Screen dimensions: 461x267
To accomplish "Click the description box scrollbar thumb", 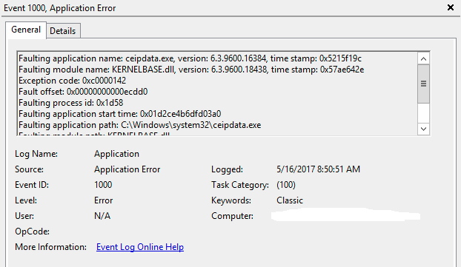I will (x=423, y=84).
